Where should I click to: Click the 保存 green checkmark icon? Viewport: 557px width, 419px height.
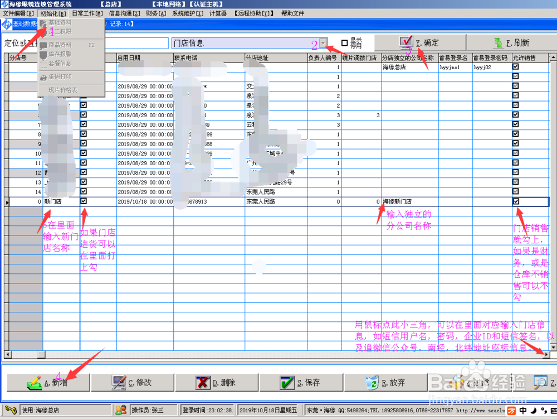pyautogui.click(x=287, y=383)
